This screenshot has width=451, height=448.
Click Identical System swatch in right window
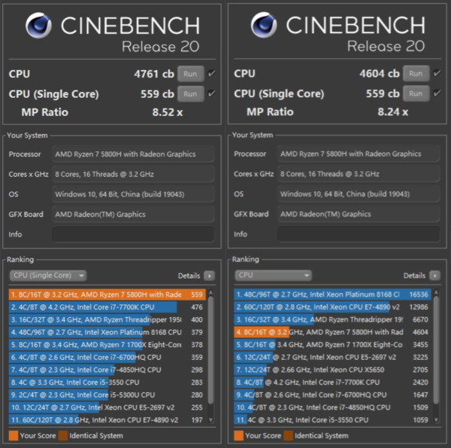[x=288, y=436]
